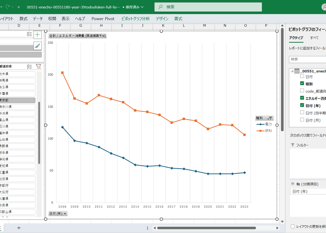Clear the 都道府県 slicer filter
Screen dimensions: 326x233
(38, 67)
